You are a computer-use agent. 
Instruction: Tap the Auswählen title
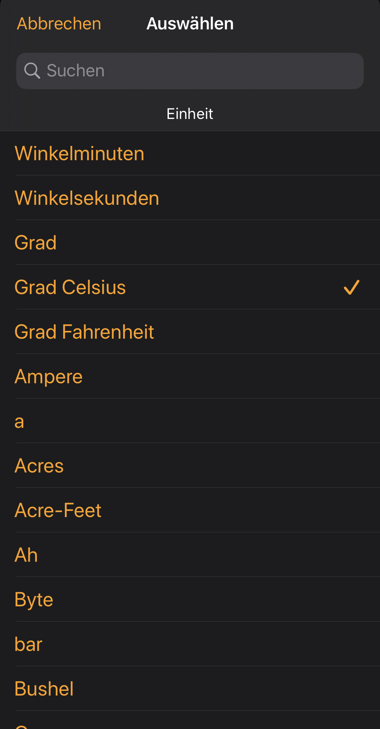coord(190,24)
